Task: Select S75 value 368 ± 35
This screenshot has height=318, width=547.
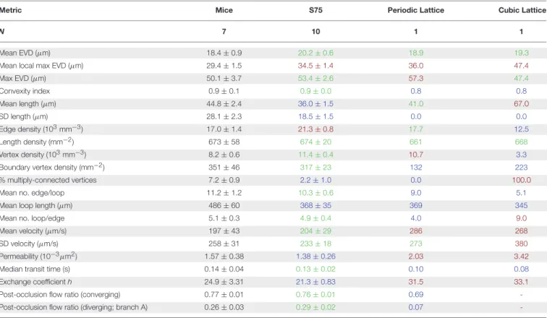Action: point(315,205)
